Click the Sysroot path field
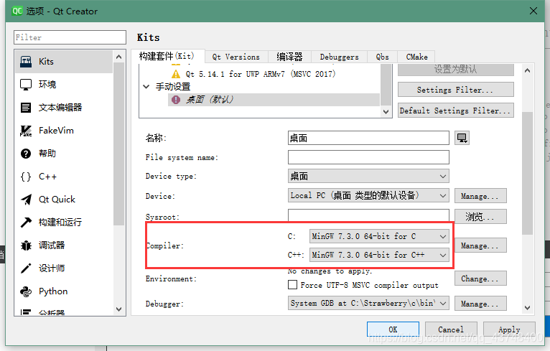Viewport: 550px width, 351px height. click(368, 215)
